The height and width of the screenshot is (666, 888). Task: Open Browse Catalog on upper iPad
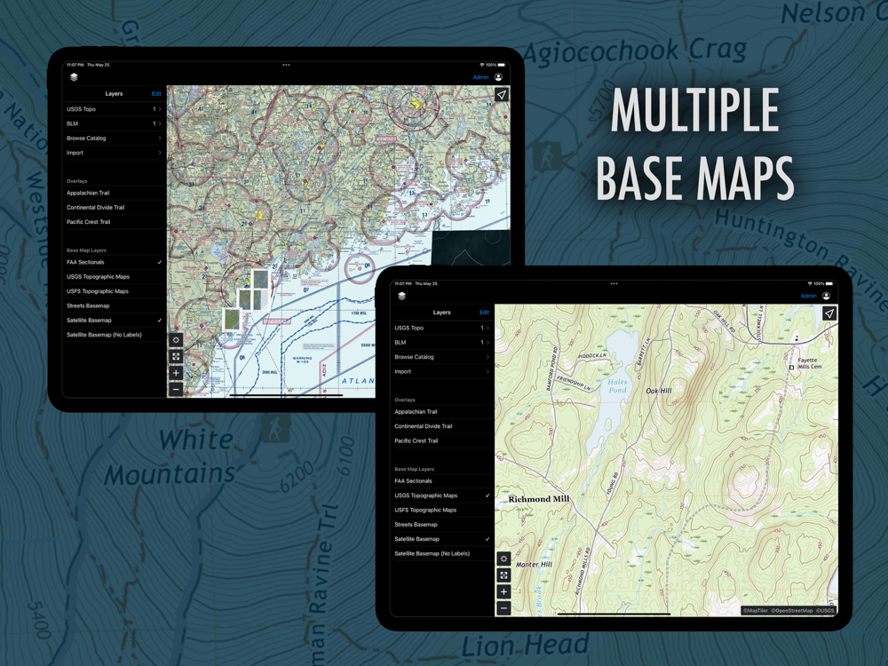click(x=114, y=139)
